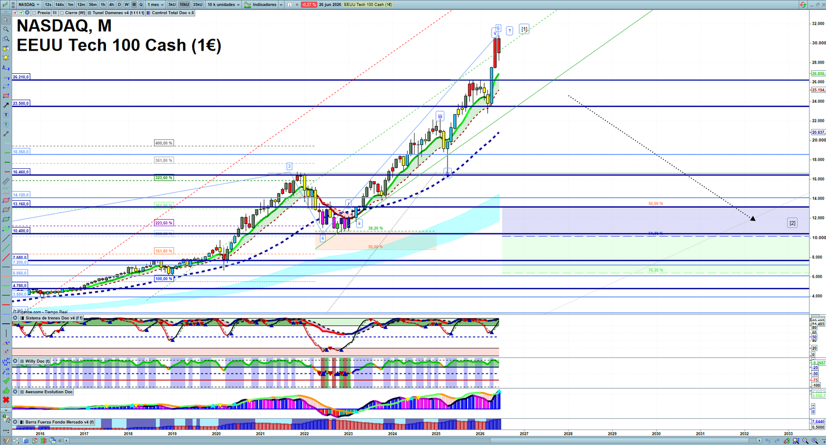Screen dimensions: 826x445
Task: Click the 26.210,0 price level label
Action: (21, 77)
